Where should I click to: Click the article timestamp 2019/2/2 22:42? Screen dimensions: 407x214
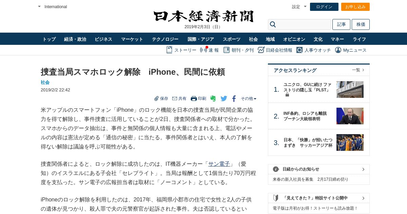(x=55, y=90)
